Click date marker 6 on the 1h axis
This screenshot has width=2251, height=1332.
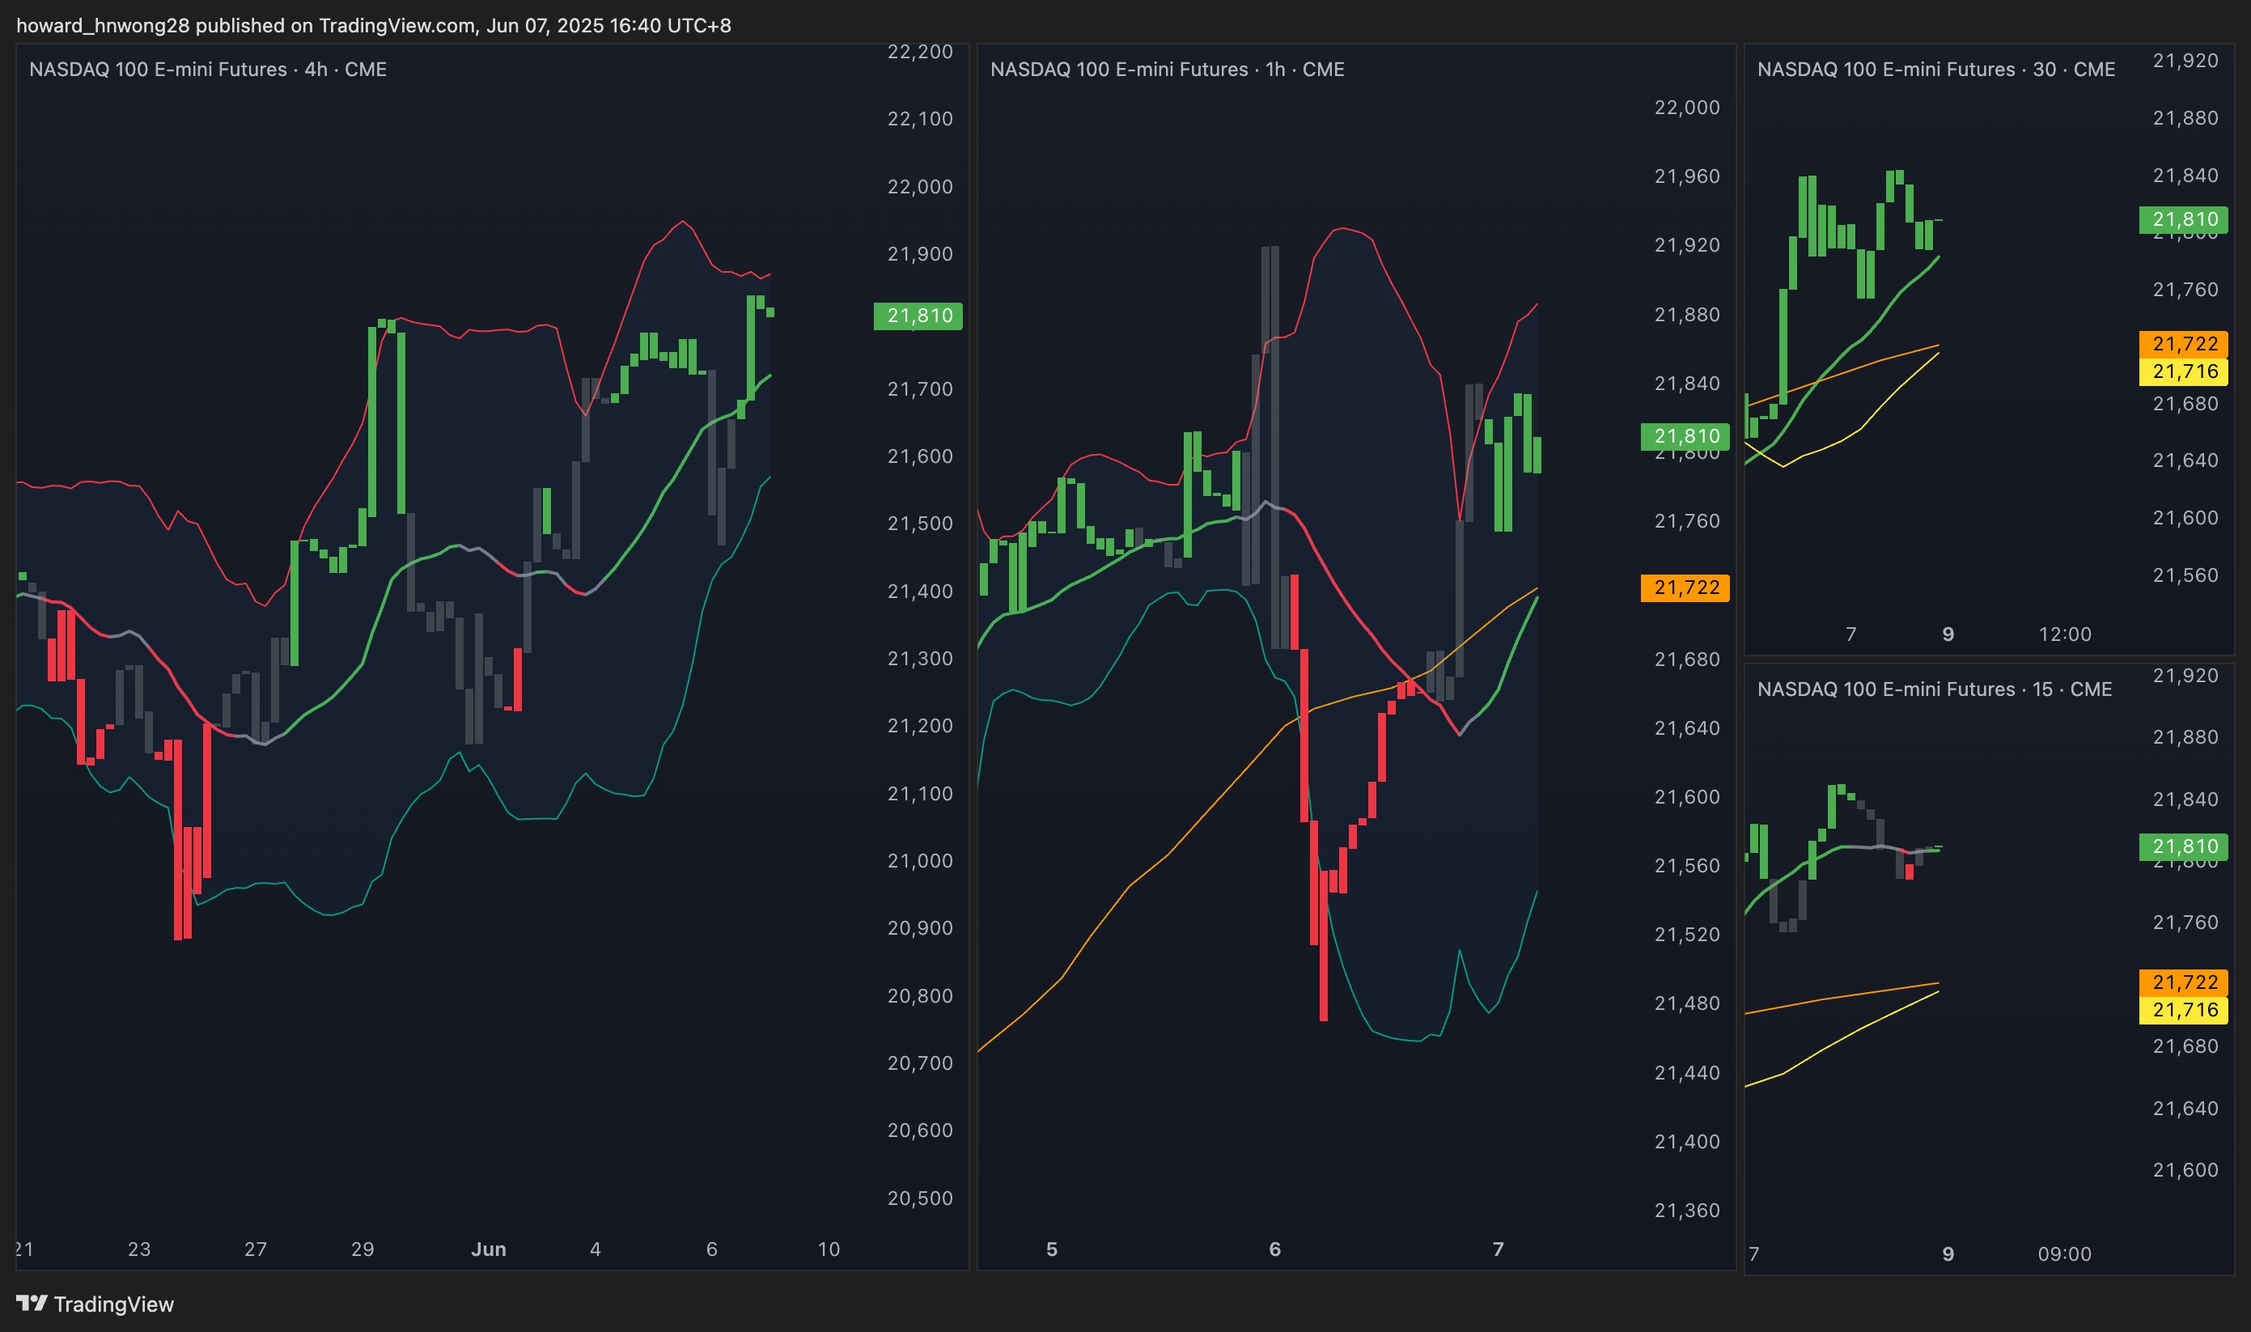[1274, 1249]
